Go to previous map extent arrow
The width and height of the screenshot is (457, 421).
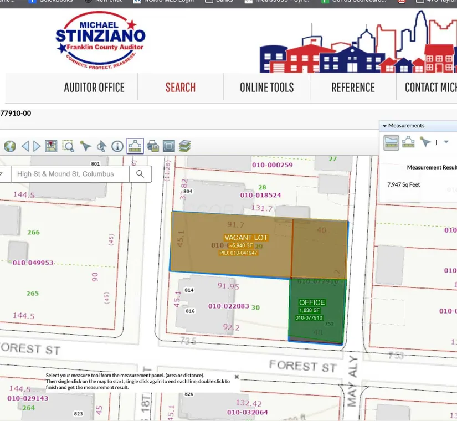pos(25,146)
